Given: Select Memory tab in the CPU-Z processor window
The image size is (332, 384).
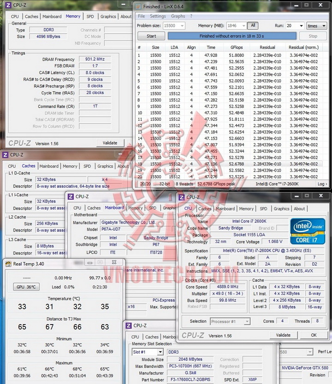Looking at the screenshot, I should click(246, 209).
